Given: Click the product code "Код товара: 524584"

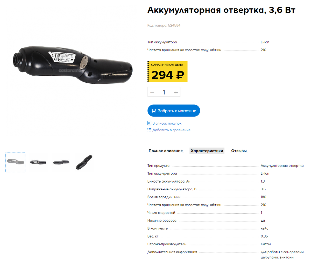Looking at the screenshot, I should click(x=164, y=25).
